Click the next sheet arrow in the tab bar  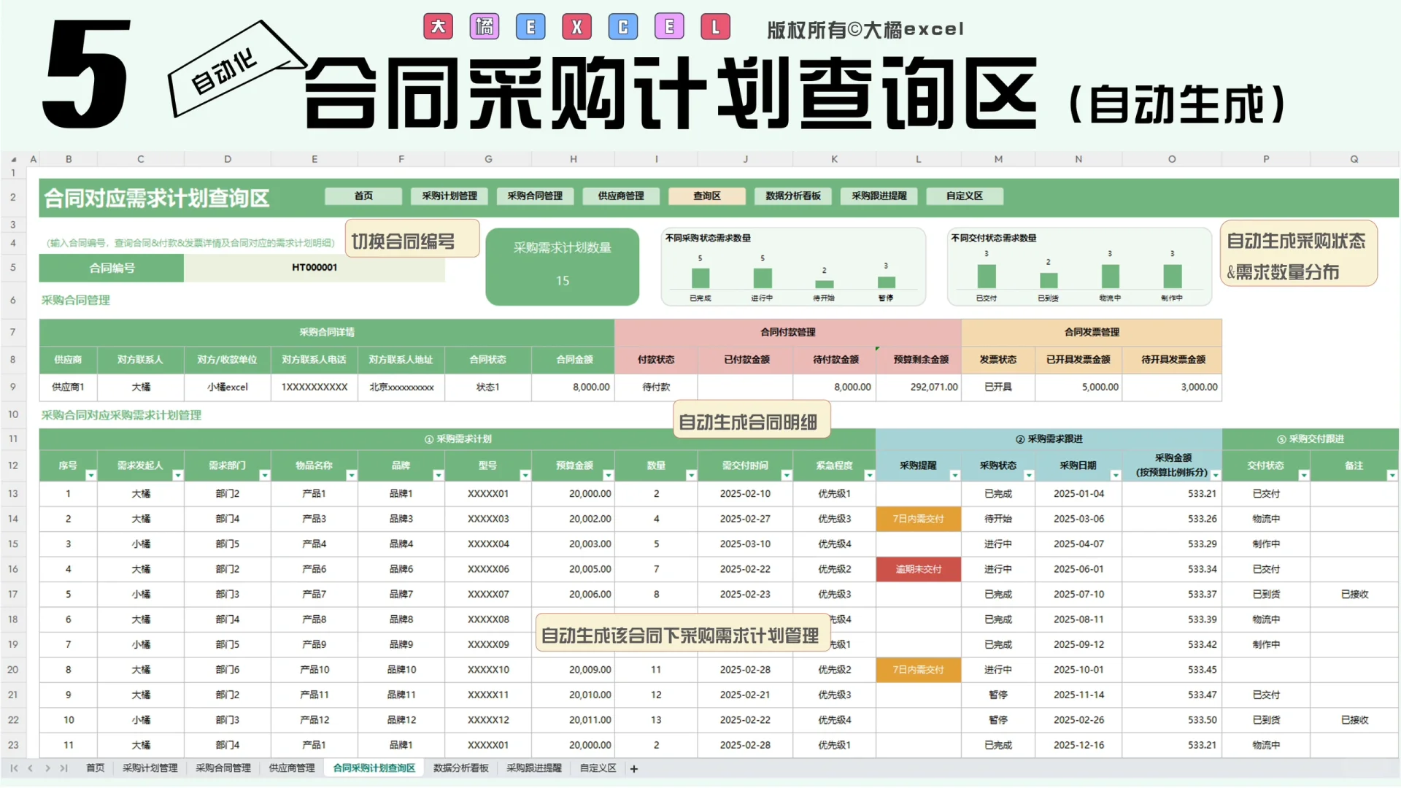pyautogui.click(x=47, y=768)
